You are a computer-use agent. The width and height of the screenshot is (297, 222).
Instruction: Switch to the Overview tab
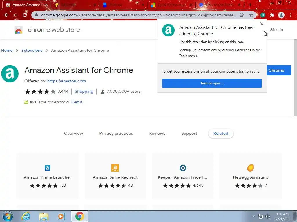(x=73, y=133)
